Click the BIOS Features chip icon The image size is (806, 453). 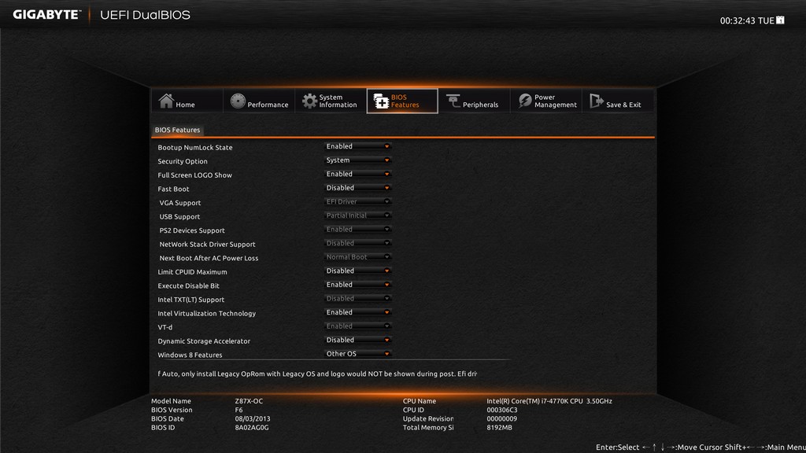point(381,101)
